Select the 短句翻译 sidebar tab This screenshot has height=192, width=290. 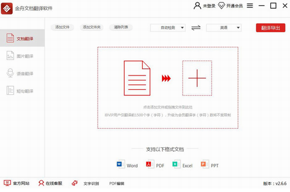click(22, 91)
